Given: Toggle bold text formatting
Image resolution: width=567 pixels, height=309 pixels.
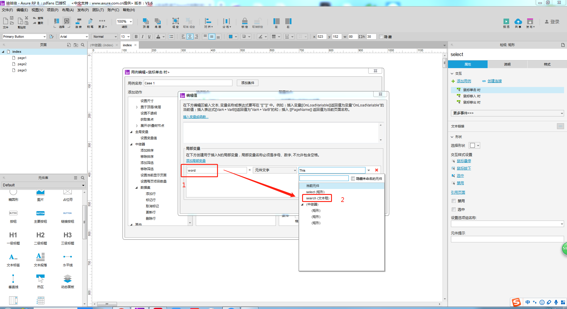Looking at the screenshot, I should tap(136, 37).
